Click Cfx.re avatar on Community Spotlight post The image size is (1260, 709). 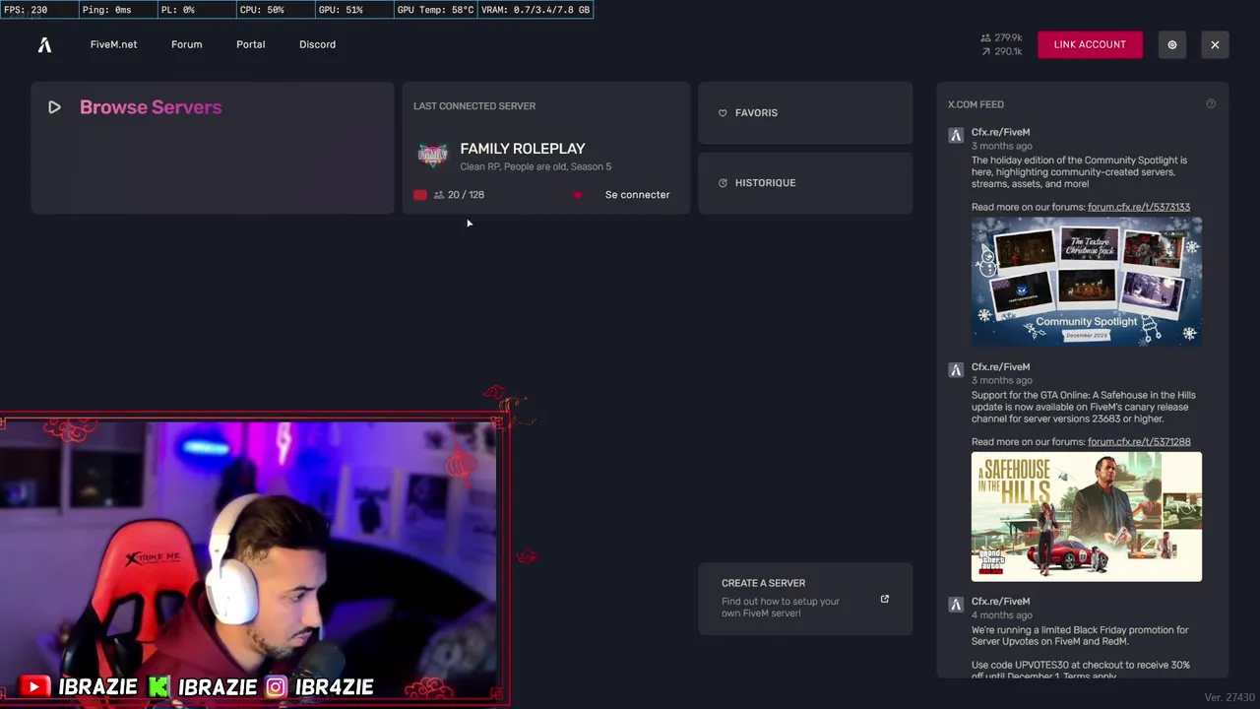pyautogui.click(x=955, y=135)
